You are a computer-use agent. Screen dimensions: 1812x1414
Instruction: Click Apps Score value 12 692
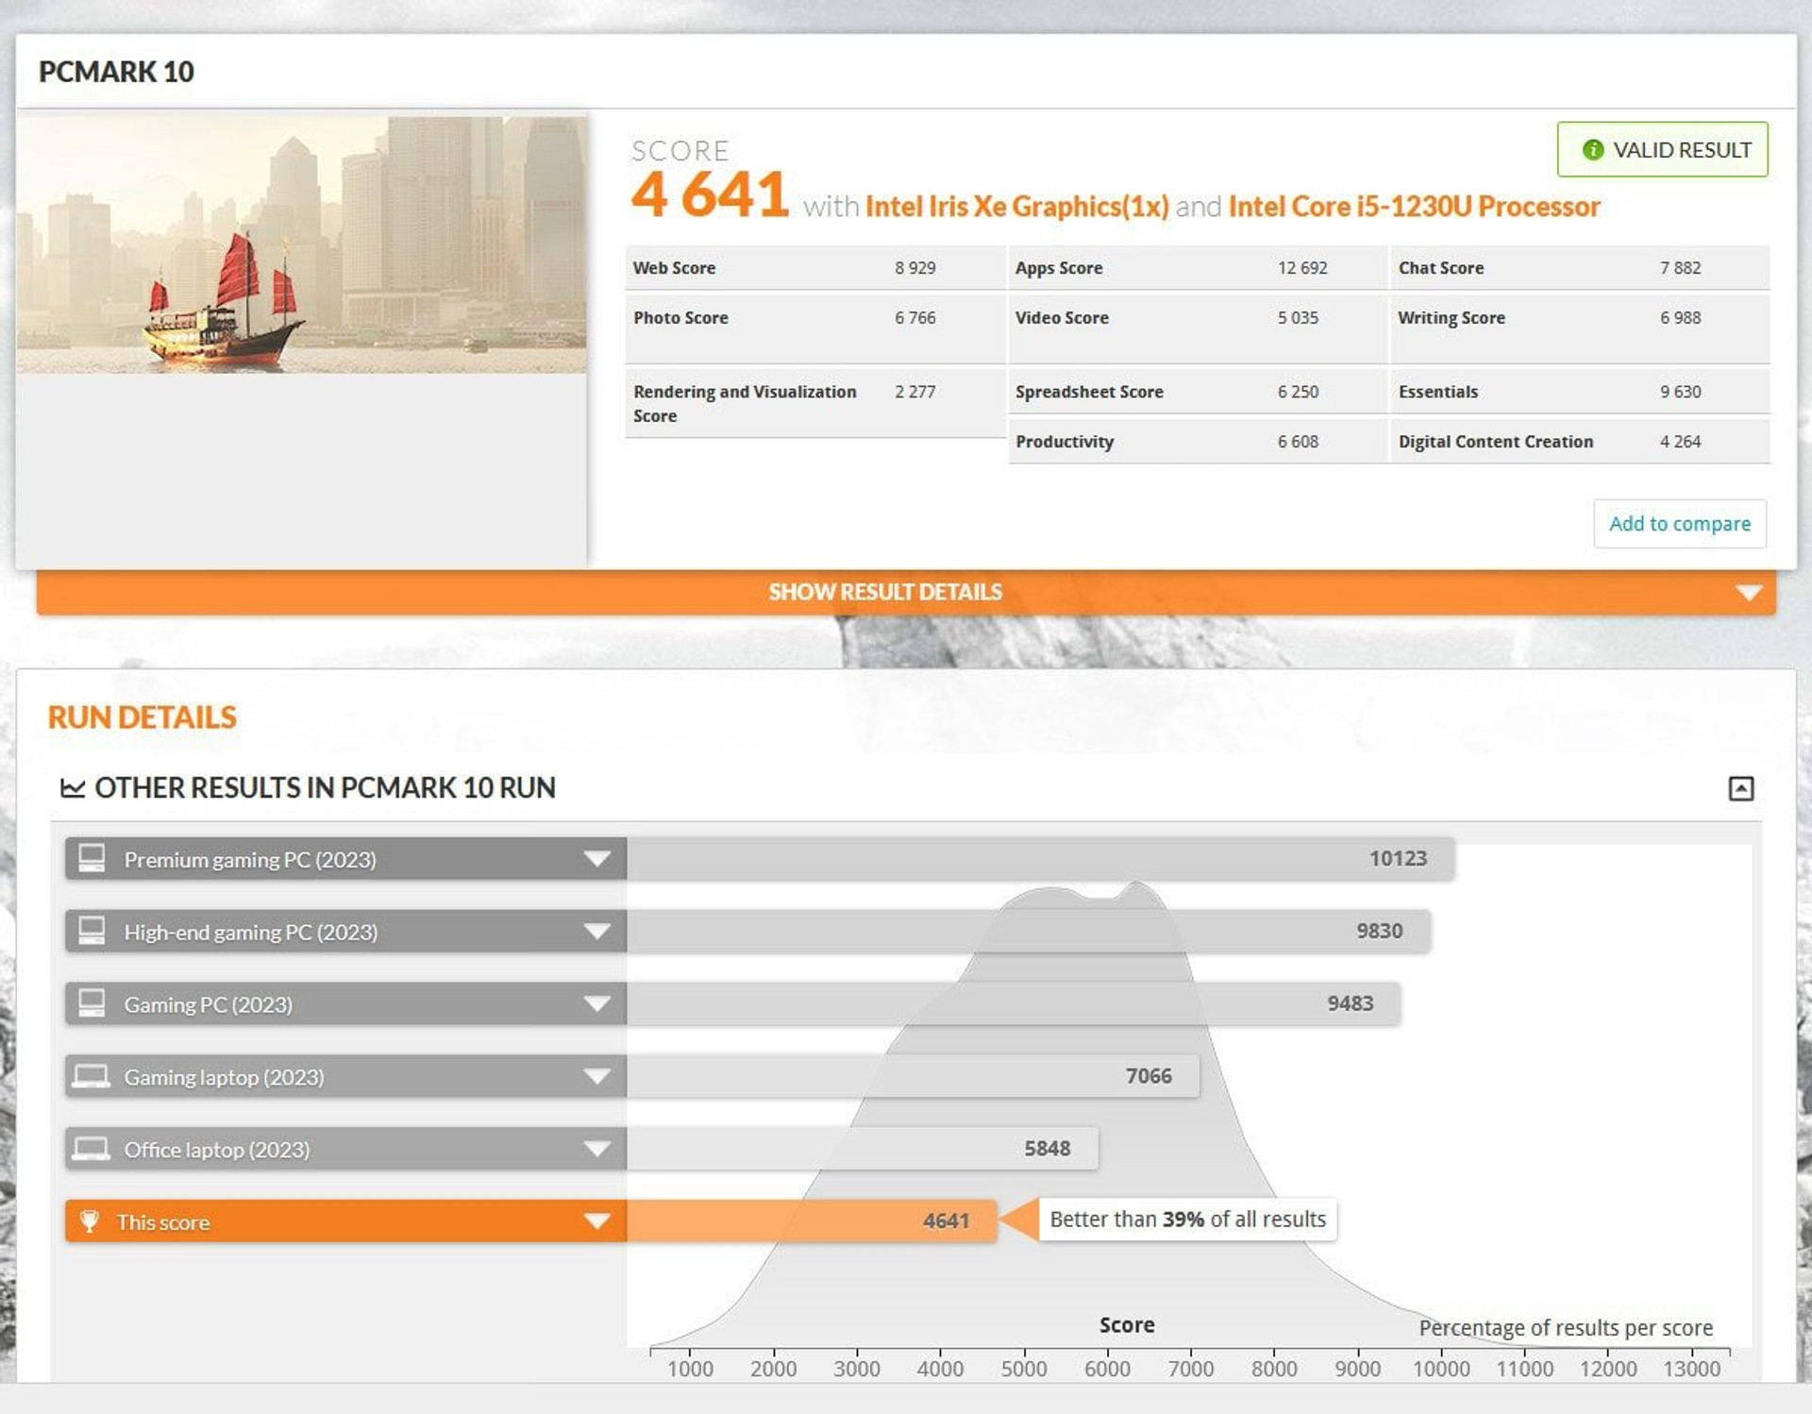(x=1301, y=268)
